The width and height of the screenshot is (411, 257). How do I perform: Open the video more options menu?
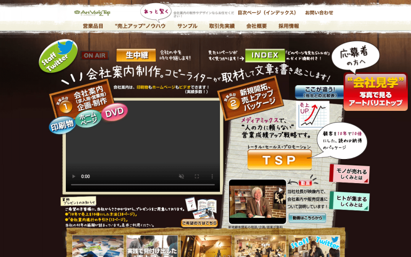[x=212, y=176]
